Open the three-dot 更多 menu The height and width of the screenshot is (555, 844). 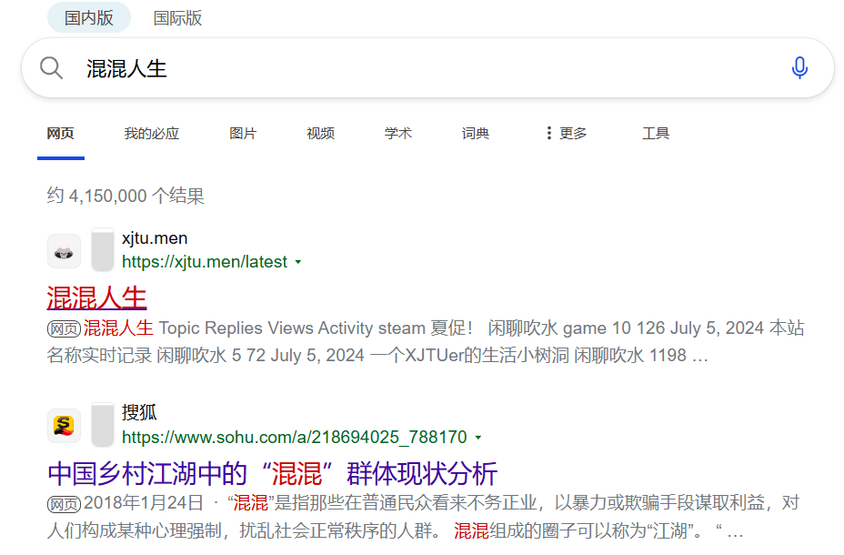(x=565, y=133)
